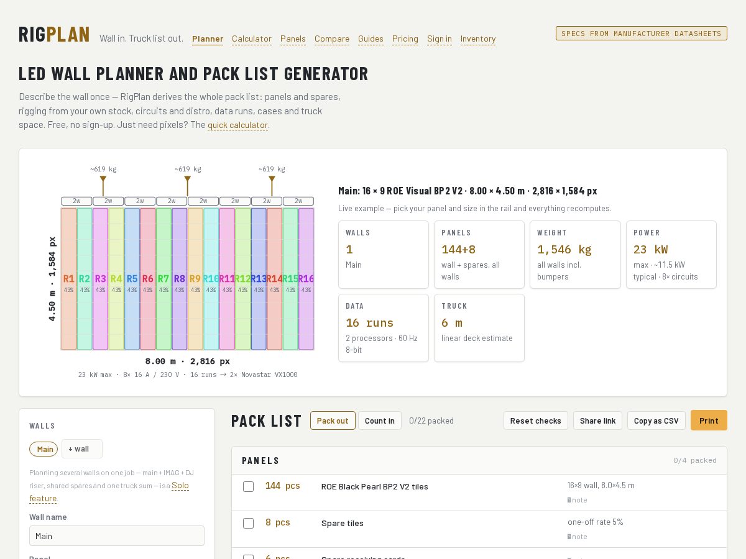Select data run R12 column strip
This screenshot has width=746, height=559.
tap(243, 279)
